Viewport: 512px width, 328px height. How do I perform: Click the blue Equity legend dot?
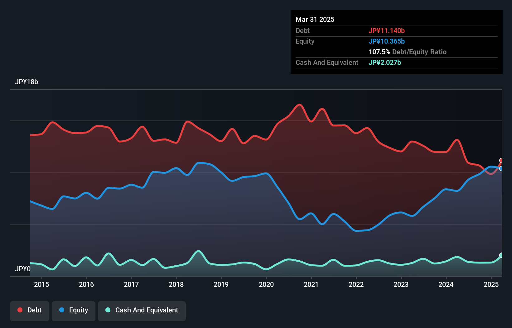point(62,310)
